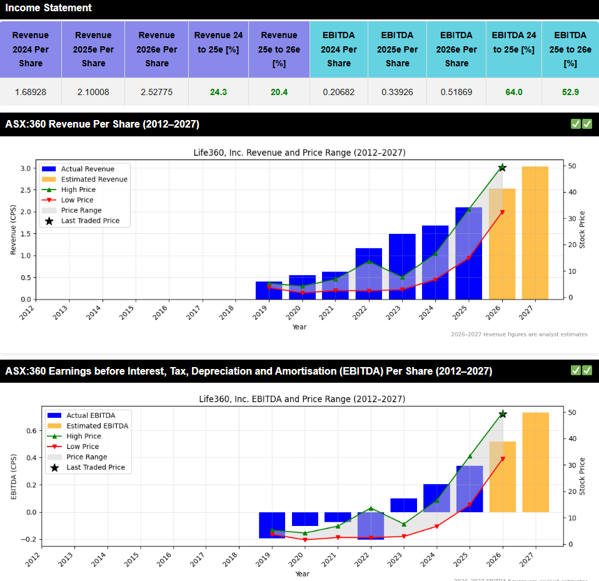Click the High Price triangle in revenue chart legend
This screenshot has height=581, width=599.
49,189
